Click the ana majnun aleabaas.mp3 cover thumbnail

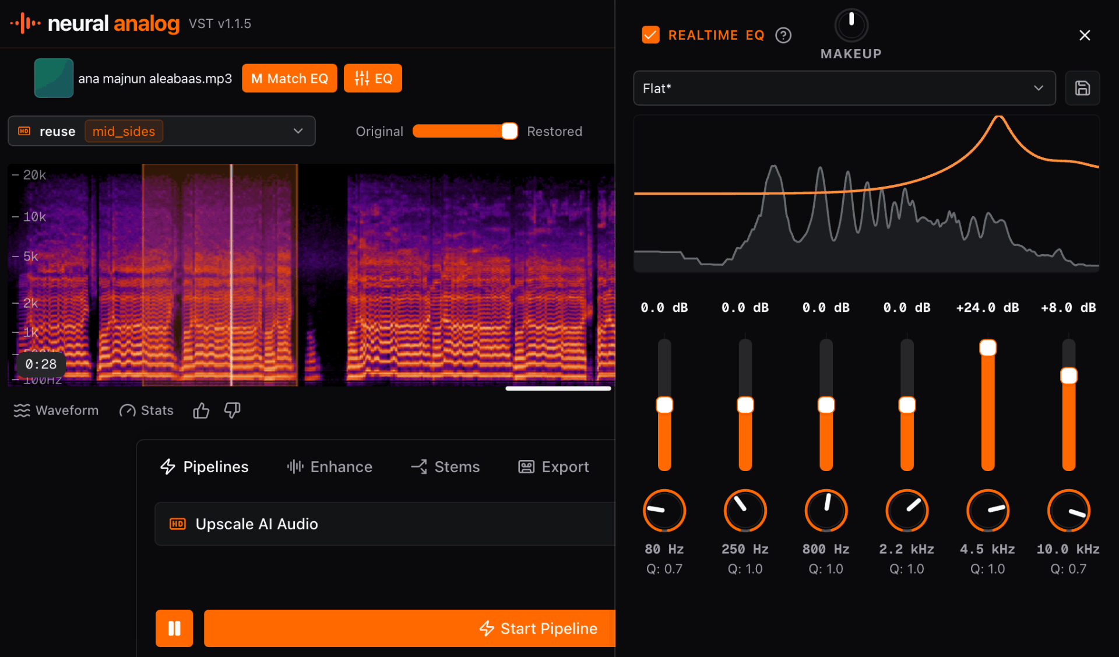[54, 78]
